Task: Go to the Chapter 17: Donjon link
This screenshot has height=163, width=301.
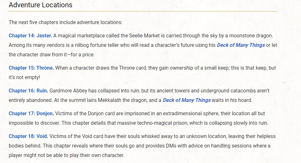Action: [31, 113]
